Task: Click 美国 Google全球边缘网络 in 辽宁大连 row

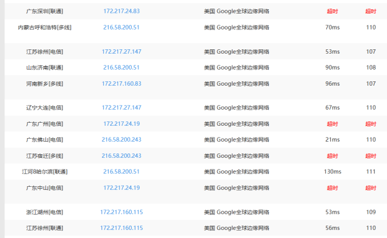Action: [236, 108]
